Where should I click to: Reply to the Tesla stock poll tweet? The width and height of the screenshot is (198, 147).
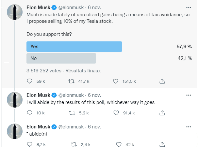pyautogui.click(x=29, y=81)
